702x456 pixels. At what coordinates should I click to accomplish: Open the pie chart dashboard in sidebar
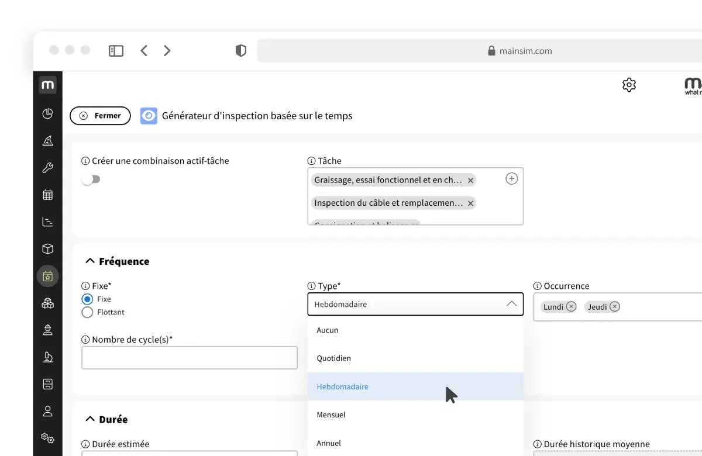pos(48,113)
